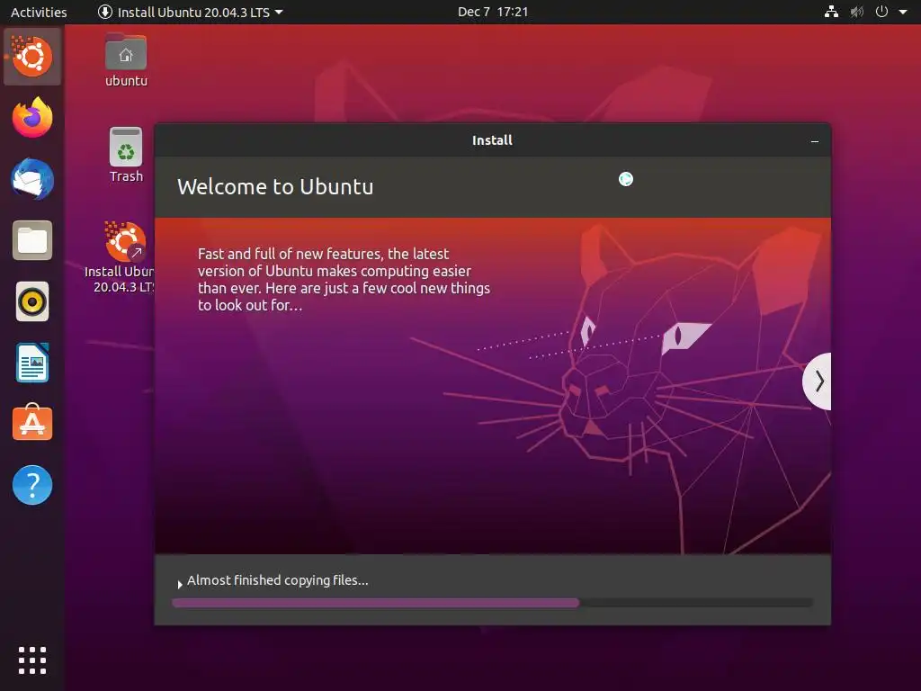
Task: Open the Dec 7 17:21 clock menu
Action: pos(493,12)
